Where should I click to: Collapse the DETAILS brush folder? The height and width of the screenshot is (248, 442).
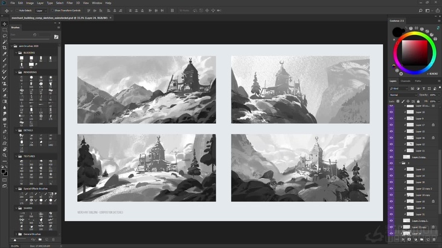pyautogui.click(x=16, y=130)
